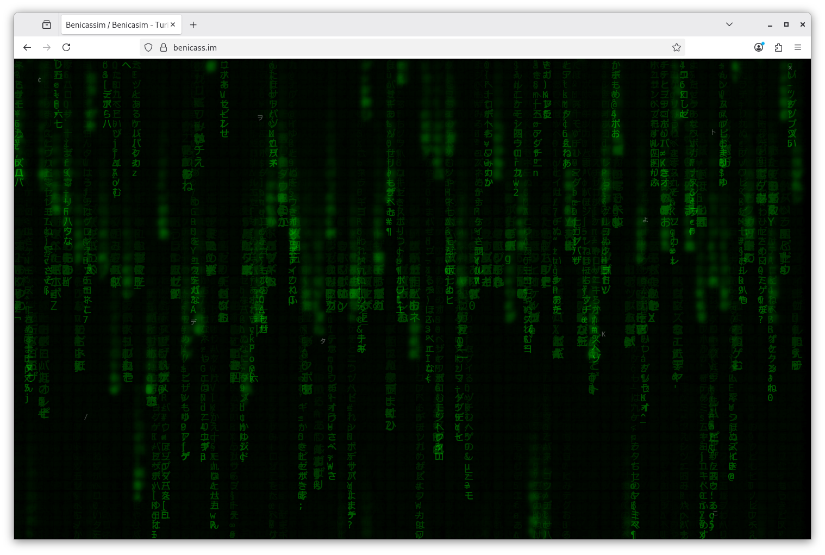
Task: Open a new tab with plus button
Action: click(x=193, y=24)
